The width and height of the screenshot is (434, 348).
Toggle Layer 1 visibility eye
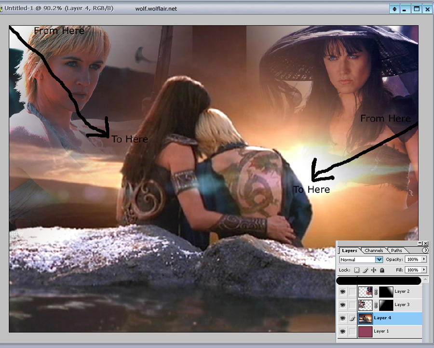point(343,331)
